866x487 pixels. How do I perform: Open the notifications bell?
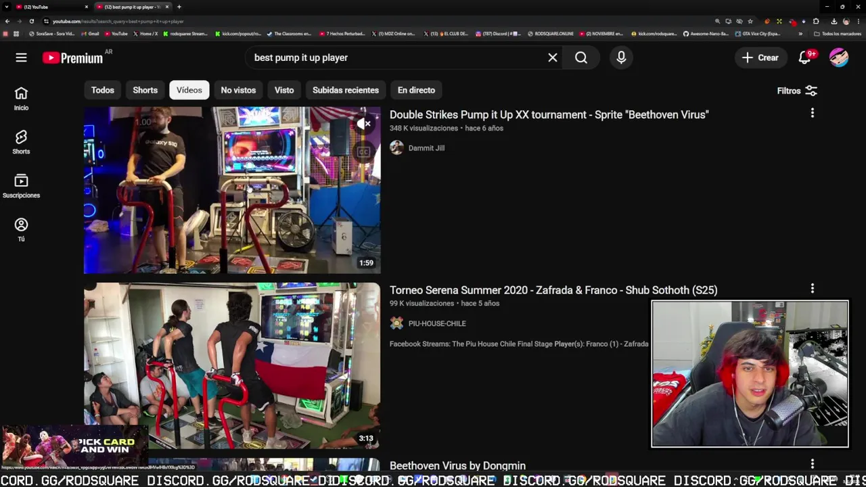point(804,57)
